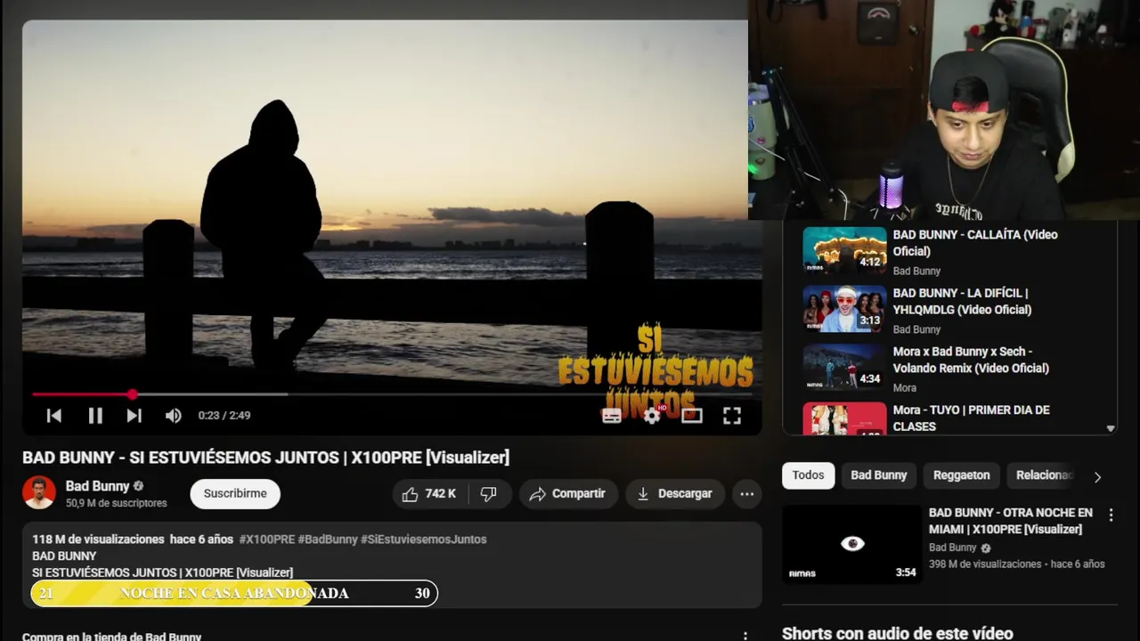The image size is (1140, 641).
Task: Click 'Shorts con audio de este vídeo' heading
Action: (x=897, y=633)
